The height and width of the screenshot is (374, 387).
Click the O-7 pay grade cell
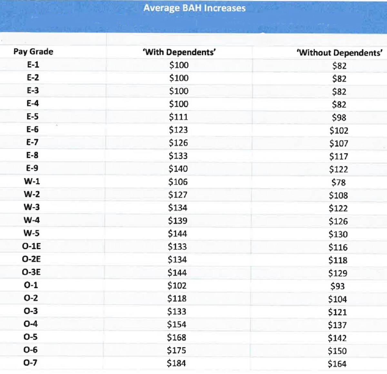coord(31,363)
